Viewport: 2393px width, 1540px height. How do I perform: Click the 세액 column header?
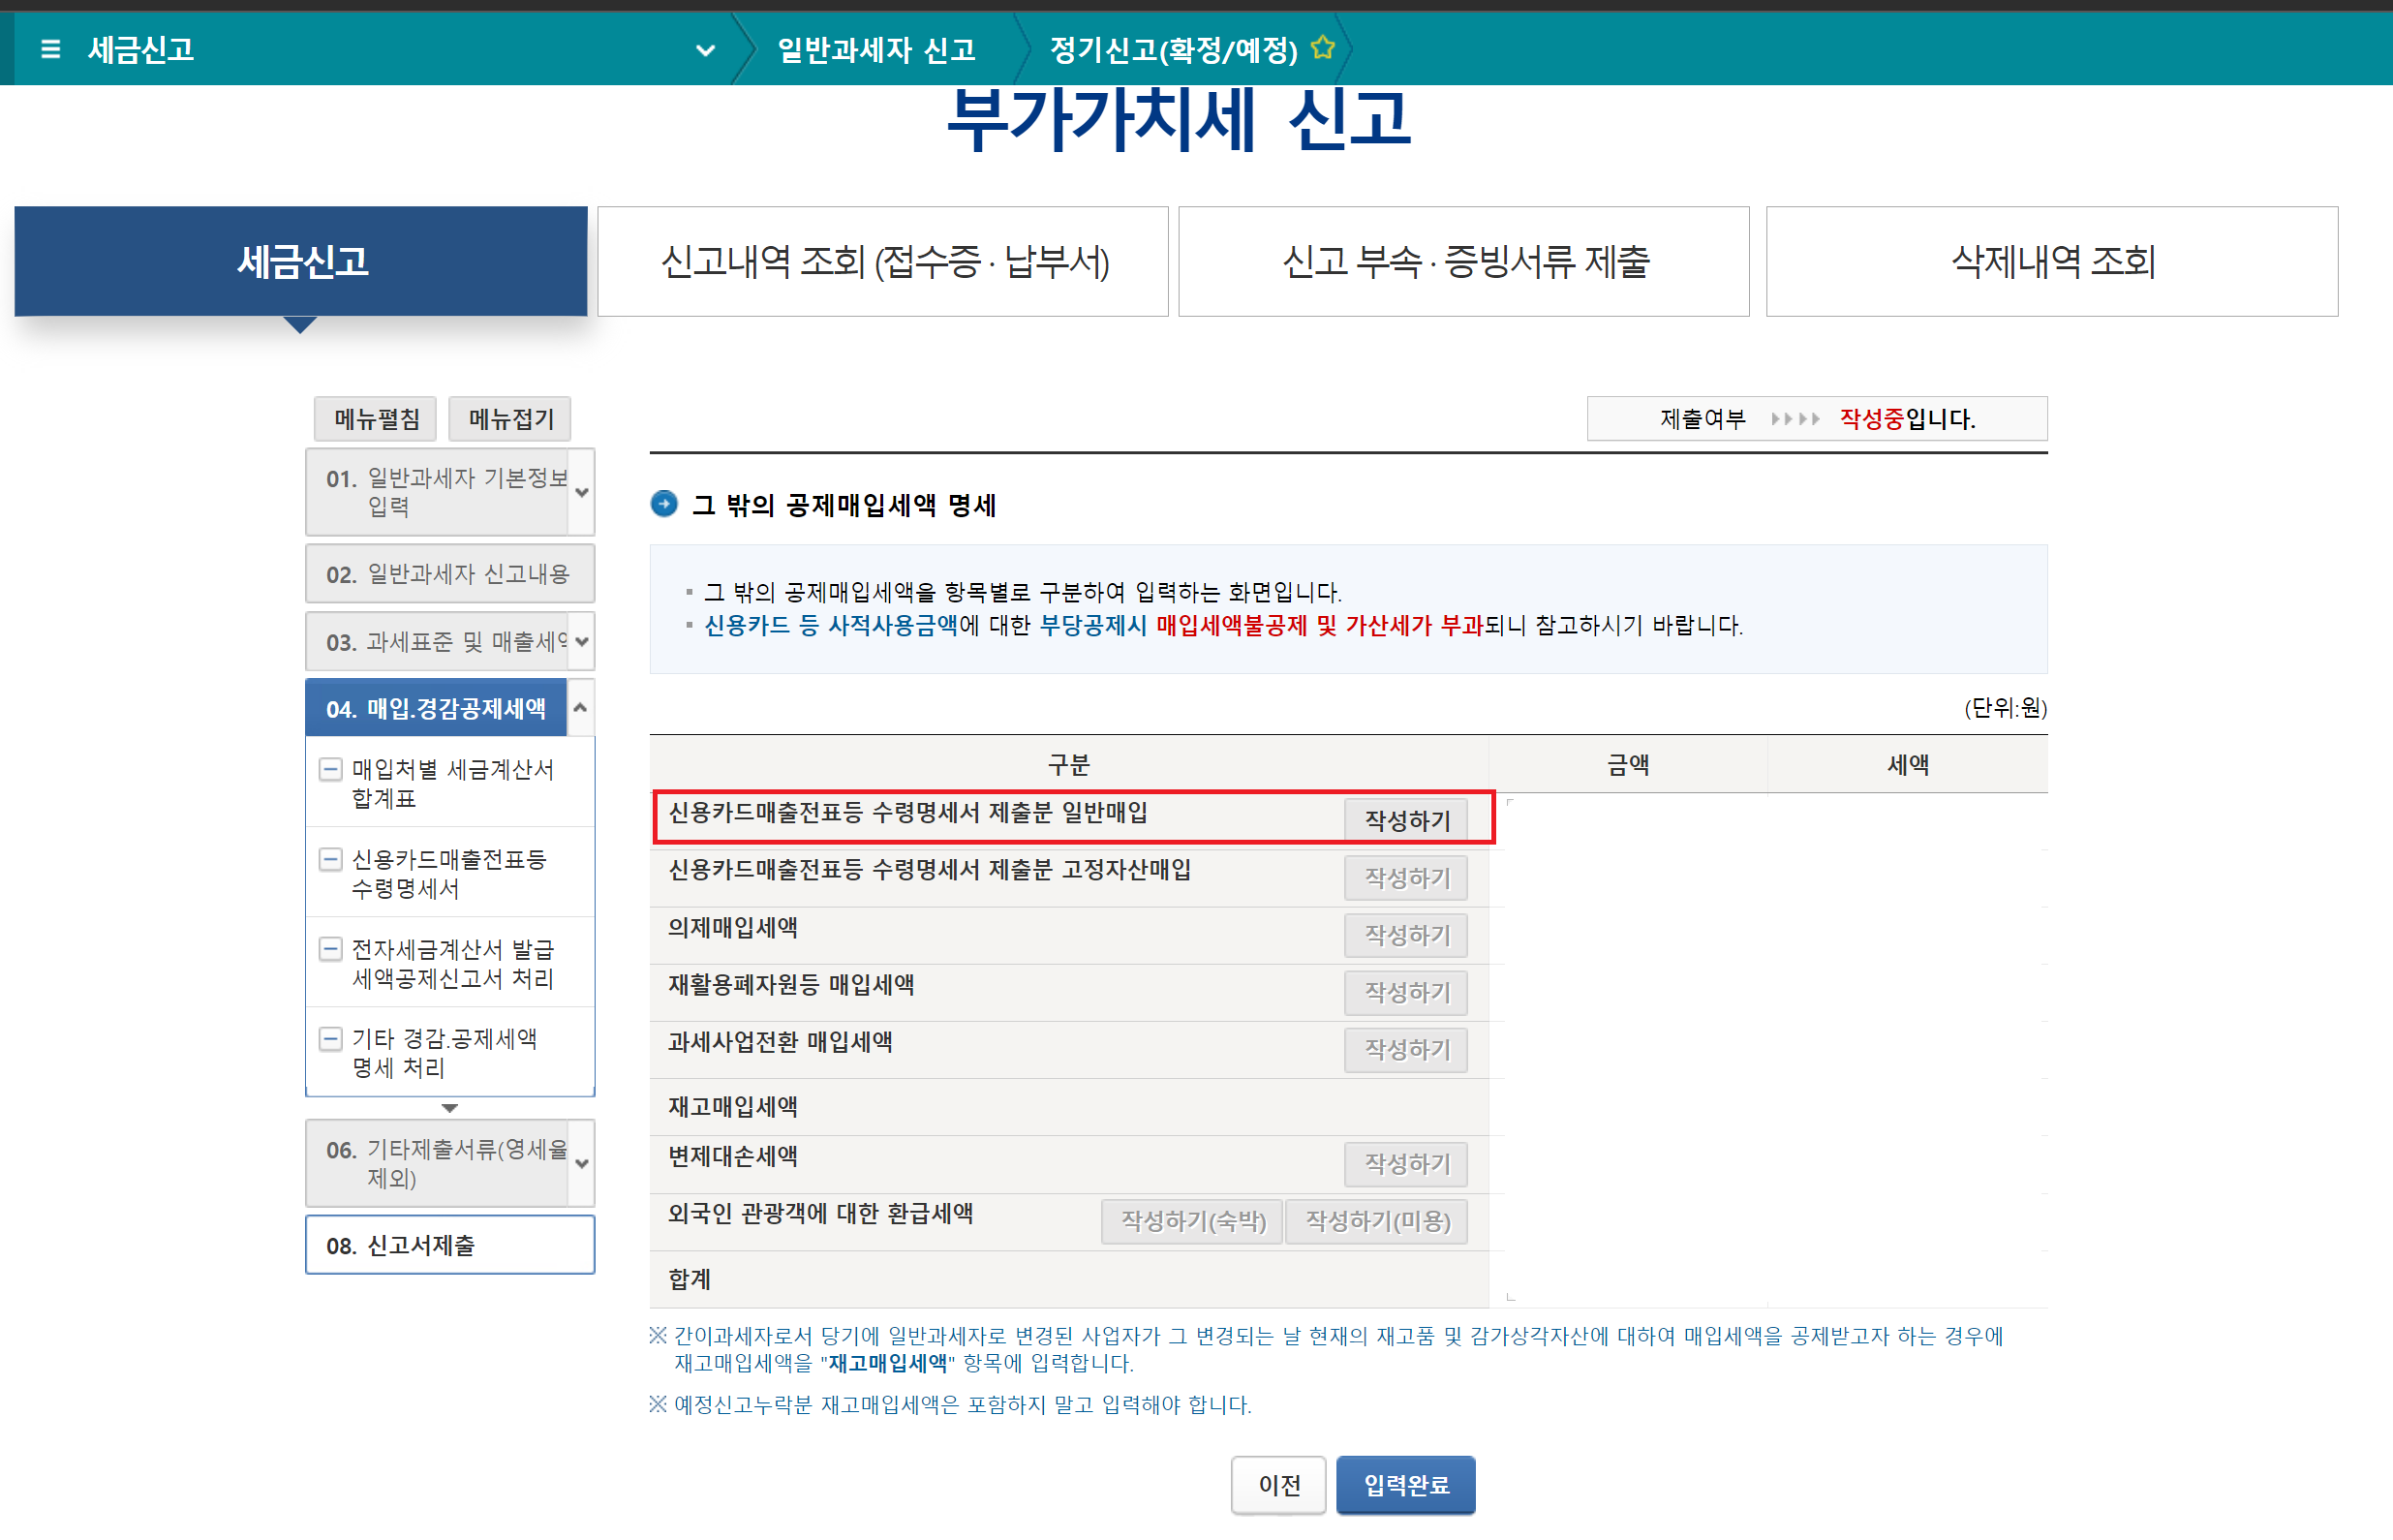[x=1907, y=765]
